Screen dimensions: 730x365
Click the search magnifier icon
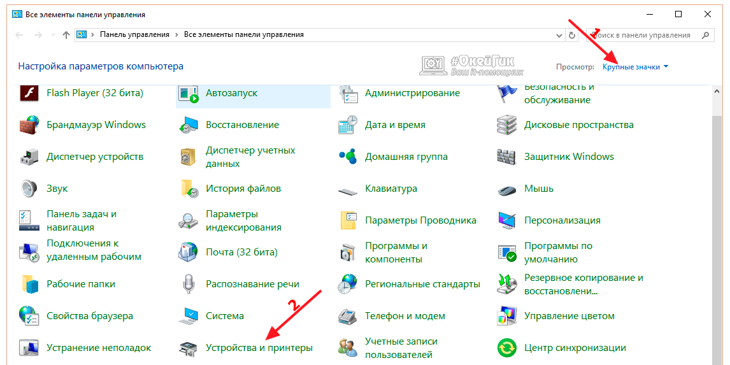point(706,35)
